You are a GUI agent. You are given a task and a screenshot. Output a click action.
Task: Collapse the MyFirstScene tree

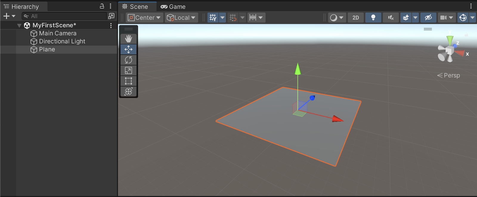(x=19, y=26)
